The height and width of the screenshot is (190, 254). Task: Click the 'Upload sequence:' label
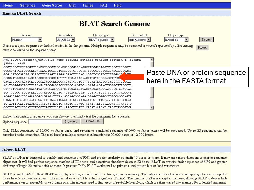pos(15,122)
